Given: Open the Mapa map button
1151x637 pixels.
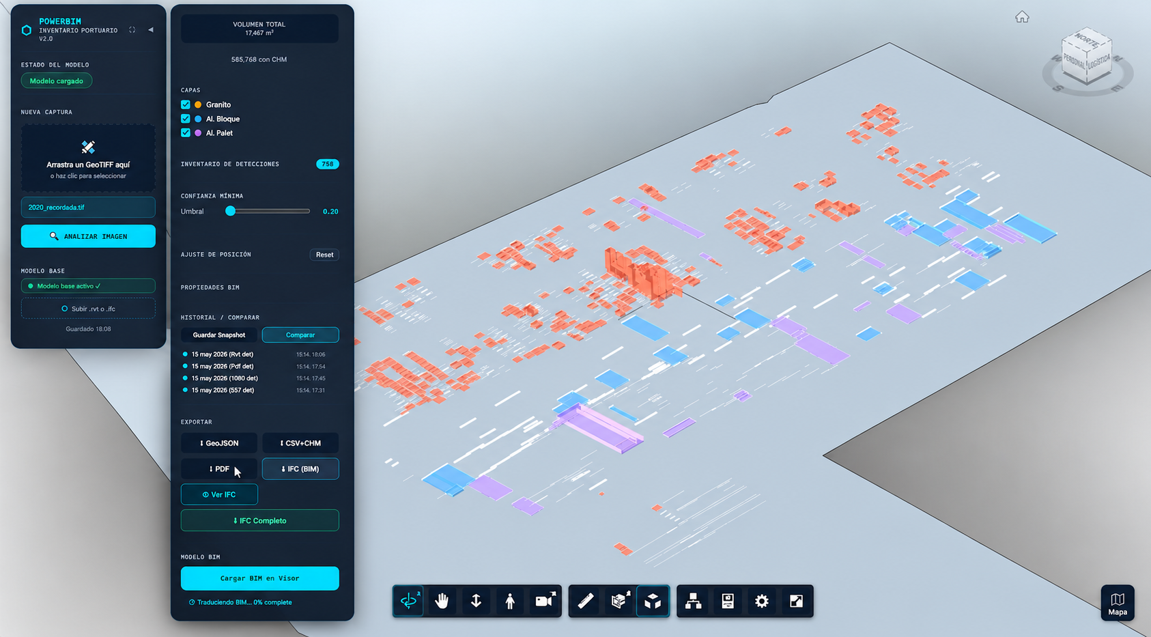Looking at the screenshot, I should click(x=1118, y=603).
